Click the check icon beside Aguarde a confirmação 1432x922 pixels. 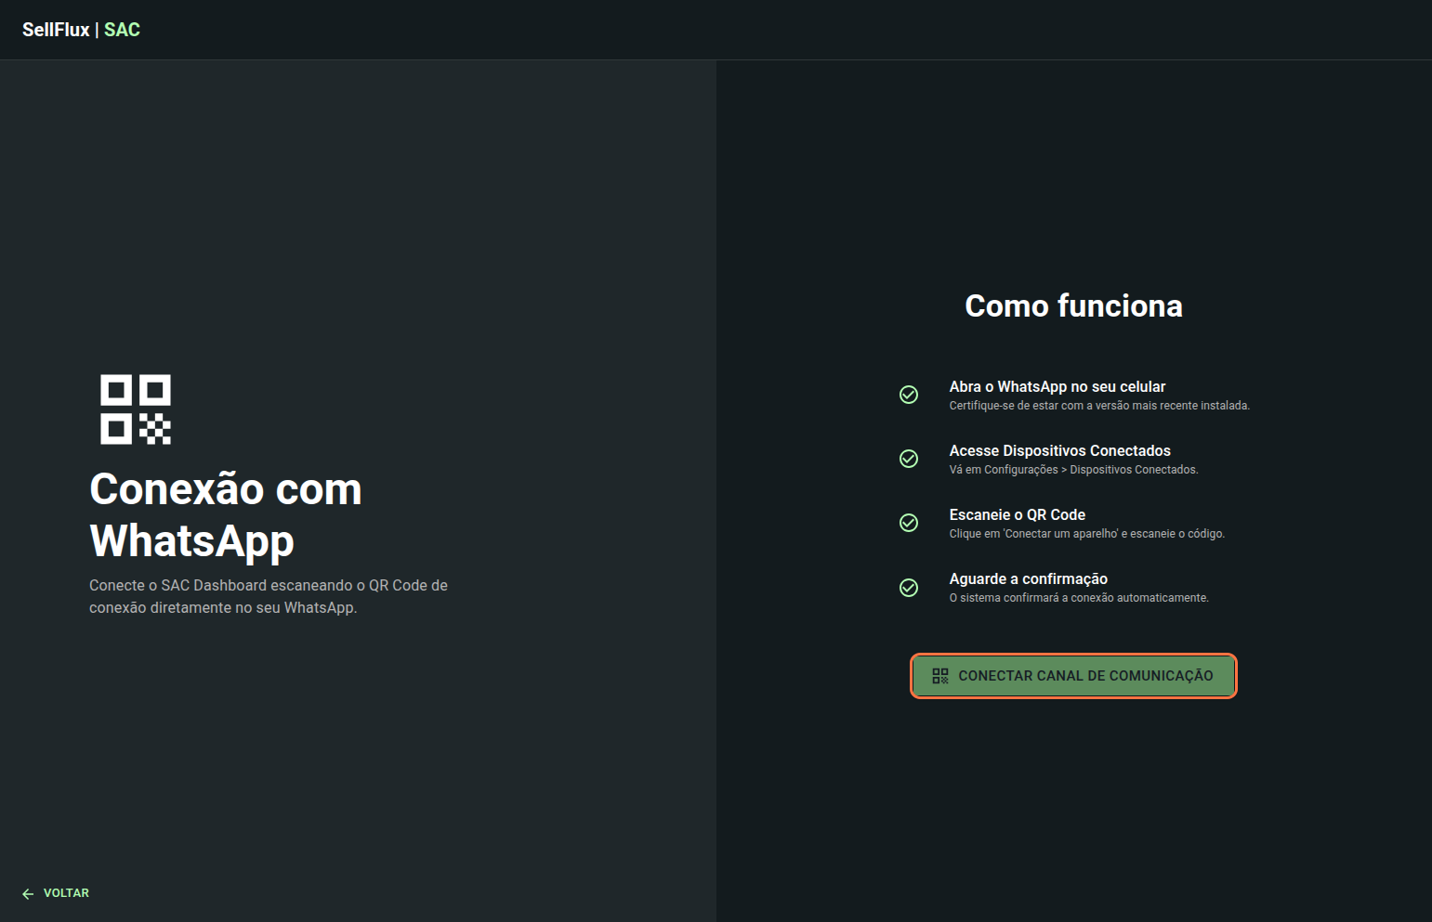tap(909, 588)
